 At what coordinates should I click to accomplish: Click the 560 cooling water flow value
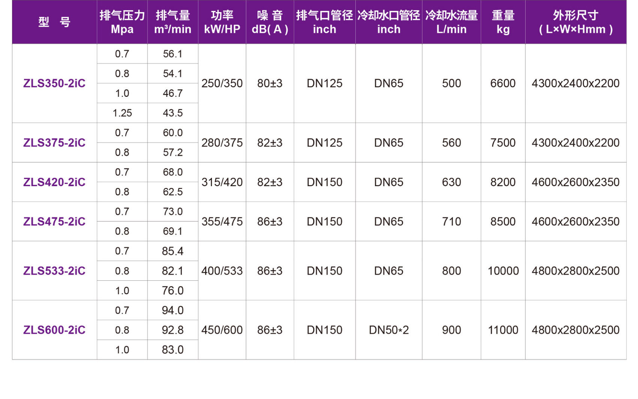coord(452,143)
